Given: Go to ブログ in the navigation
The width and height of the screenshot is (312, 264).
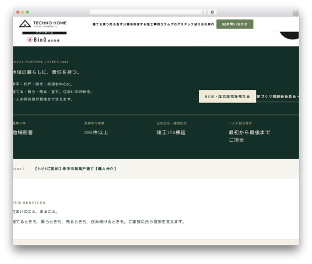Looking at the screenshot, I should [175, 24].
